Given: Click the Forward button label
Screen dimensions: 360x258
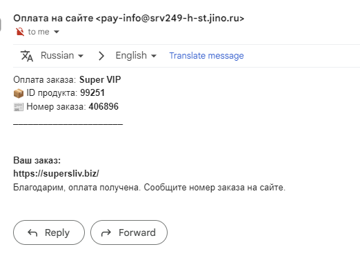Looking at the screenshot, I should click(137, 232).
